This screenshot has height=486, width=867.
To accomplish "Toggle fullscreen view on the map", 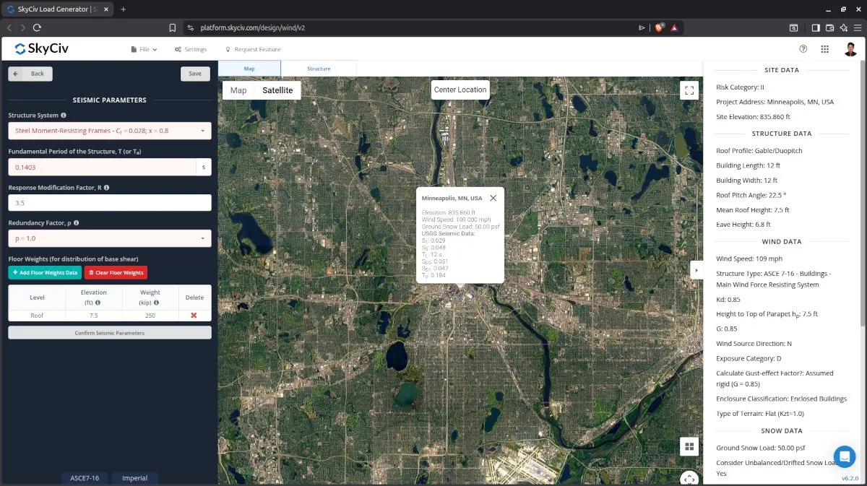I will (x=689, y=90).
